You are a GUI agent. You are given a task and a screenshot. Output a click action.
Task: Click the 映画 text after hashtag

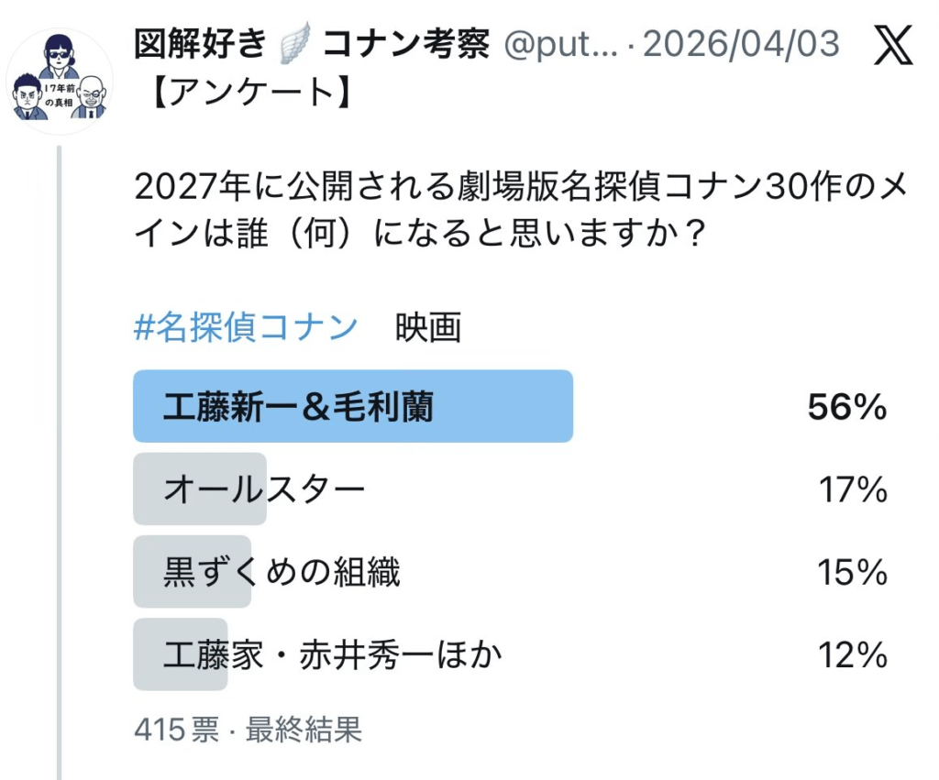point(428,327)
